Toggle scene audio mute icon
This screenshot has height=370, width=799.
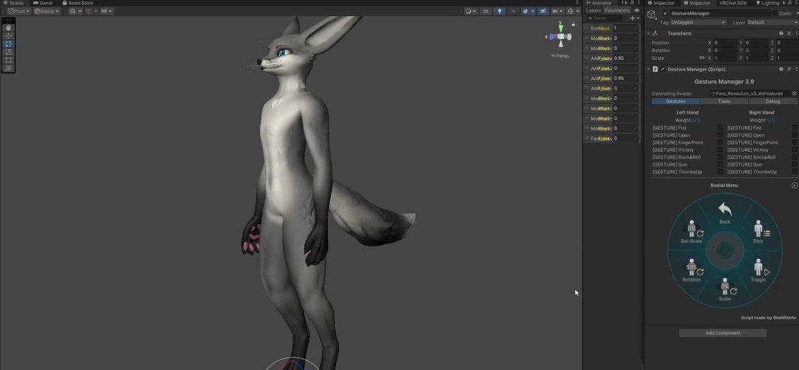(513, 11)
